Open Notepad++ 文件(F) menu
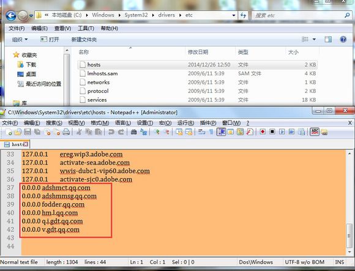This screenshot has width=355, height=271. pos(10,123)
